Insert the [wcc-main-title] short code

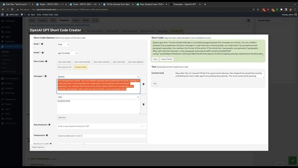tap(65, 62)
